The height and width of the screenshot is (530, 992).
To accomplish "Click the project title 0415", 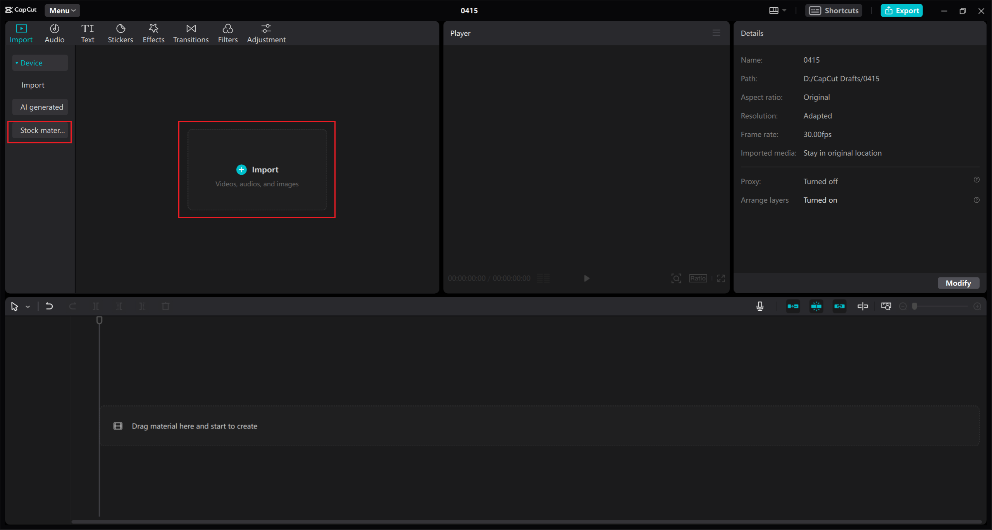I will coord(469,10).
